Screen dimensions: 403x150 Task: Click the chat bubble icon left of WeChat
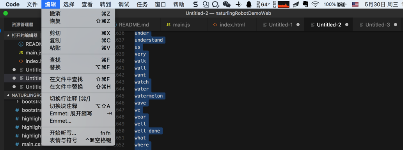tap(215, 4)
